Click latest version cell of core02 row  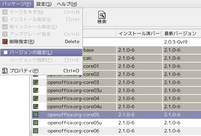(x=182, y=74)
